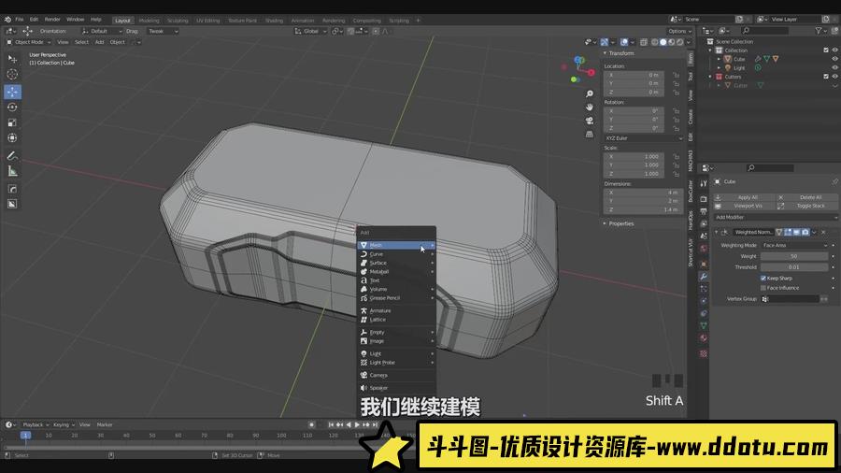Switch to rendered viewport shading sphere

[x=680, y=42]
